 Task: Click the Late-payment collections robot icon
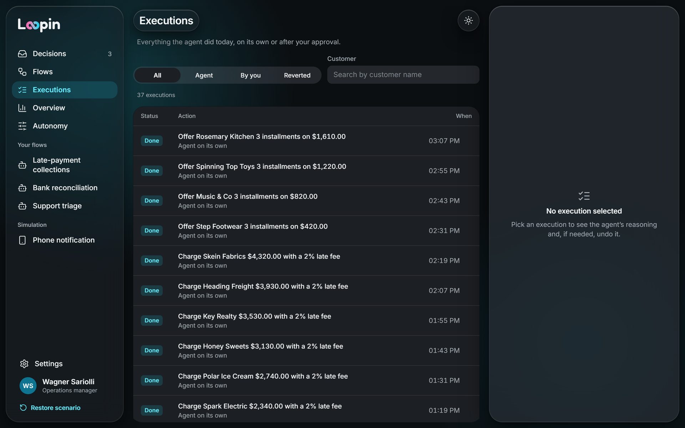coord(22,165)
